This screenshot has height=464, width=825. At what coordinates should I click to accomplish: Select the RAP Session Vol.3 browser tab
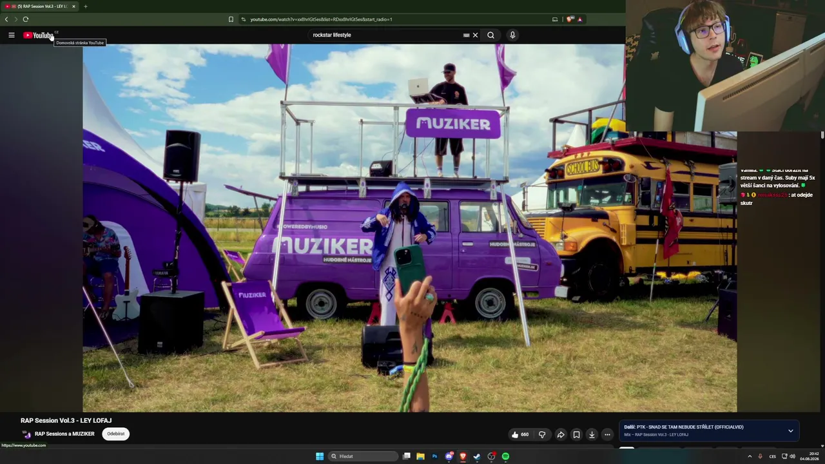pyautogui.click(x=40, y=6)
